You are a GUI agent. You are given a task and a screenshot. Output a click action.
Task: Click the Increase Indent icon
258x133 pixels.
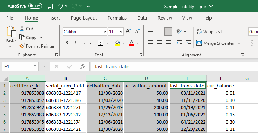click(x=188, y=43)
